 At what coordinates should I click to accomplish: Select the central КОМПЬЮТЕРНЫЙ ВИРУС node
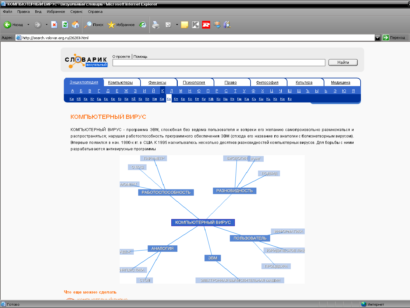tap(203, 222)
